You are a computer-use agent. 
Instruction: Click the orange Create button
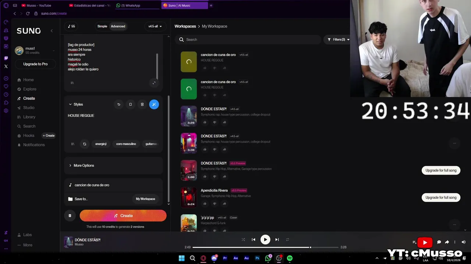point(123,216)
